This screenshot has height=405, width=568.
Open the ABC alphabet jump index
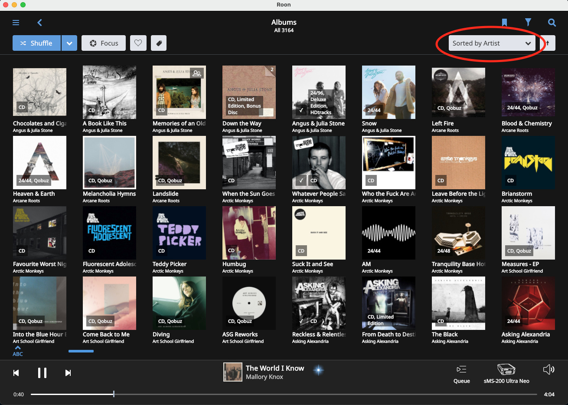click(18, 351)
